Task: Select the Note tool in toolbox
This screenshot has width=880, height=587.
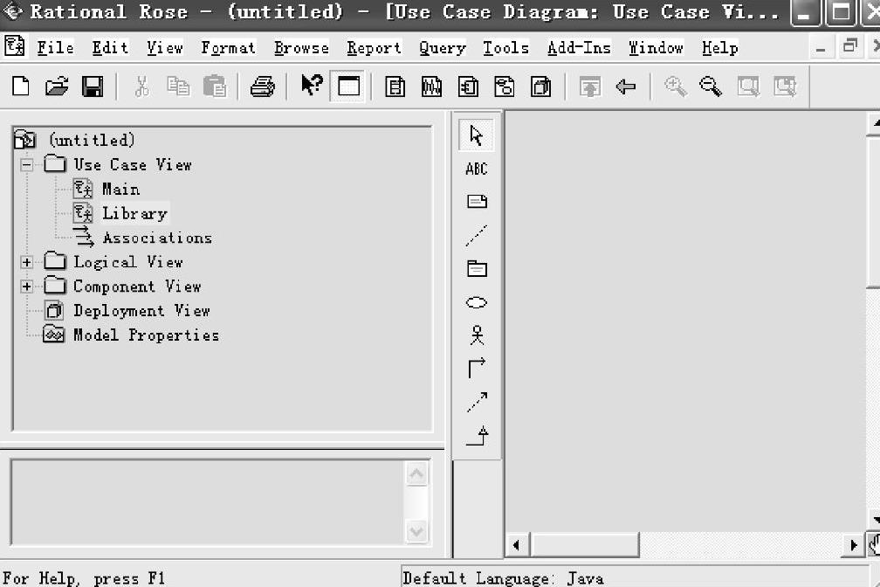Action: pos(477,201)
